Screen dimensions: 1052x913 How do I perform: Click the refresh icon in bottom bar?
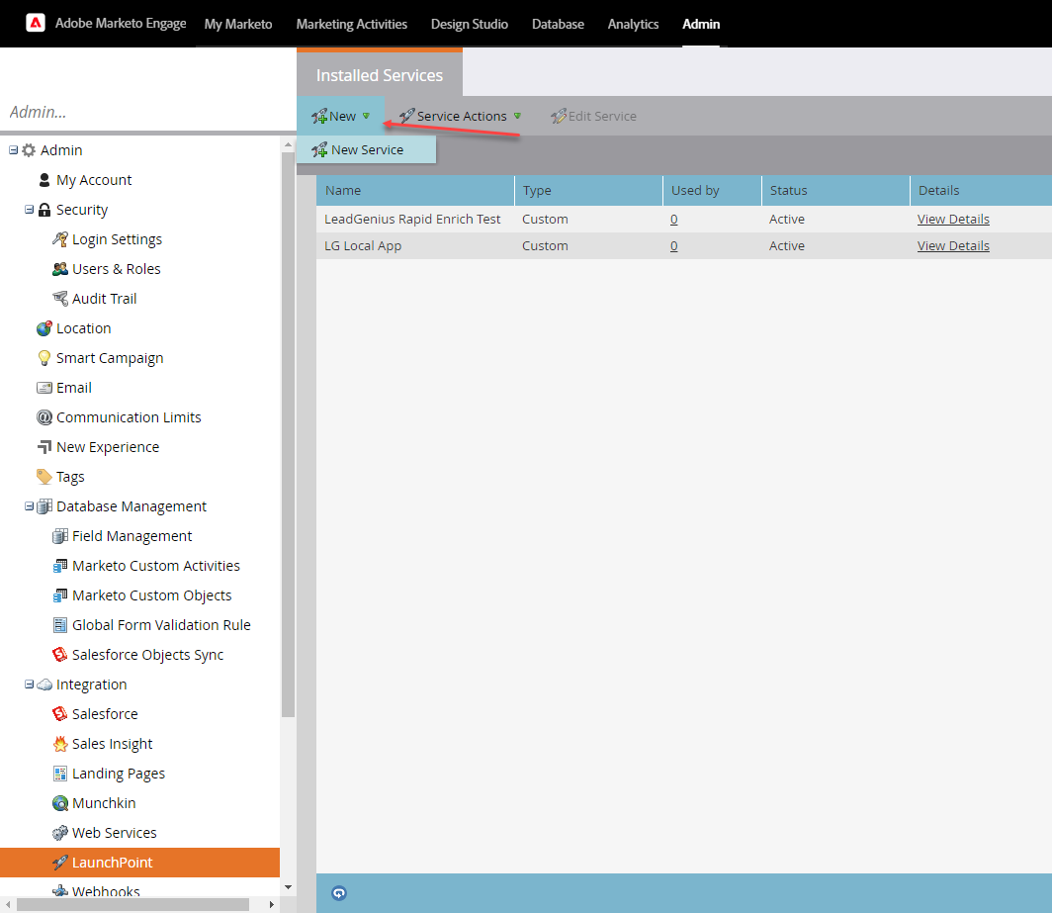339,893
